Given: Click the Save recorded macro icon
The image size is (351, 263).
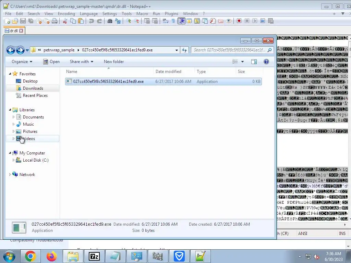Looking at the screenshot, I should (x=271, y=21).
